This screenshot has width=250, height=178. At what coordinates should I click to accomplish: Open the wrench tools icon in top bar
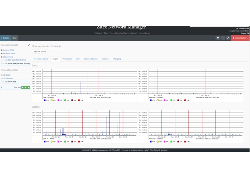pos(228,38)
